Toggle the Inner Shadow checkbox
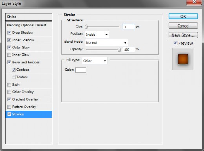The width and height of the screenshot is (204, 151). point(9,40)
